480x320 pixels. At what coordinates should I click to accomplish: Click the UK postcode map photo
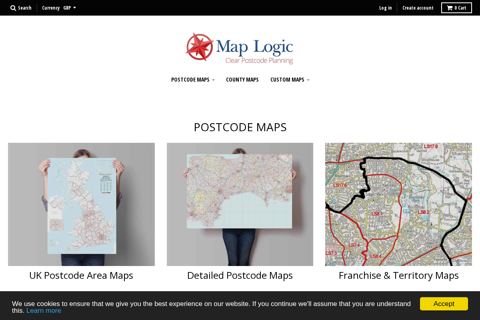(x=81, y=204)
